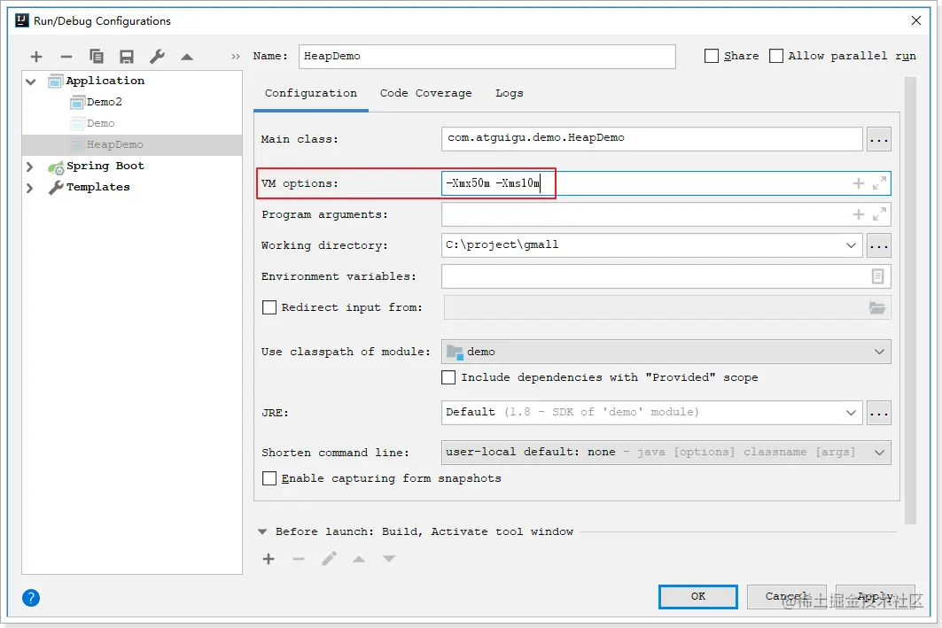Screen dimensions: 942x628
Task: Collapse the Before launch section
Action: pyautogui.click(x=262, y=531)
